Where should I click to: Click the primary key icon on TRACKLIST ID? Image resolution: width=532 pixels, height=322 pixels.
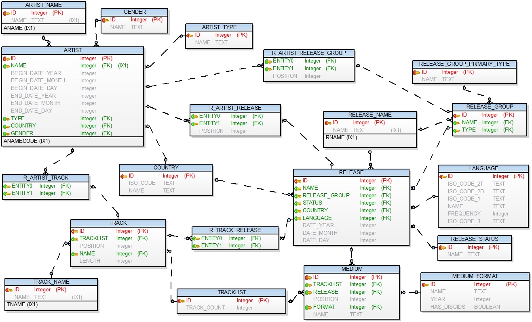(x=182, y=300)
